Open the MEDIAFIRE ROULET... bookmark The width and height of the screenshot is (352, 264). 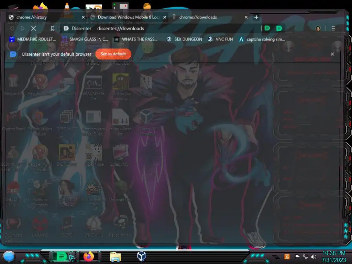click(x=32, y=39)
